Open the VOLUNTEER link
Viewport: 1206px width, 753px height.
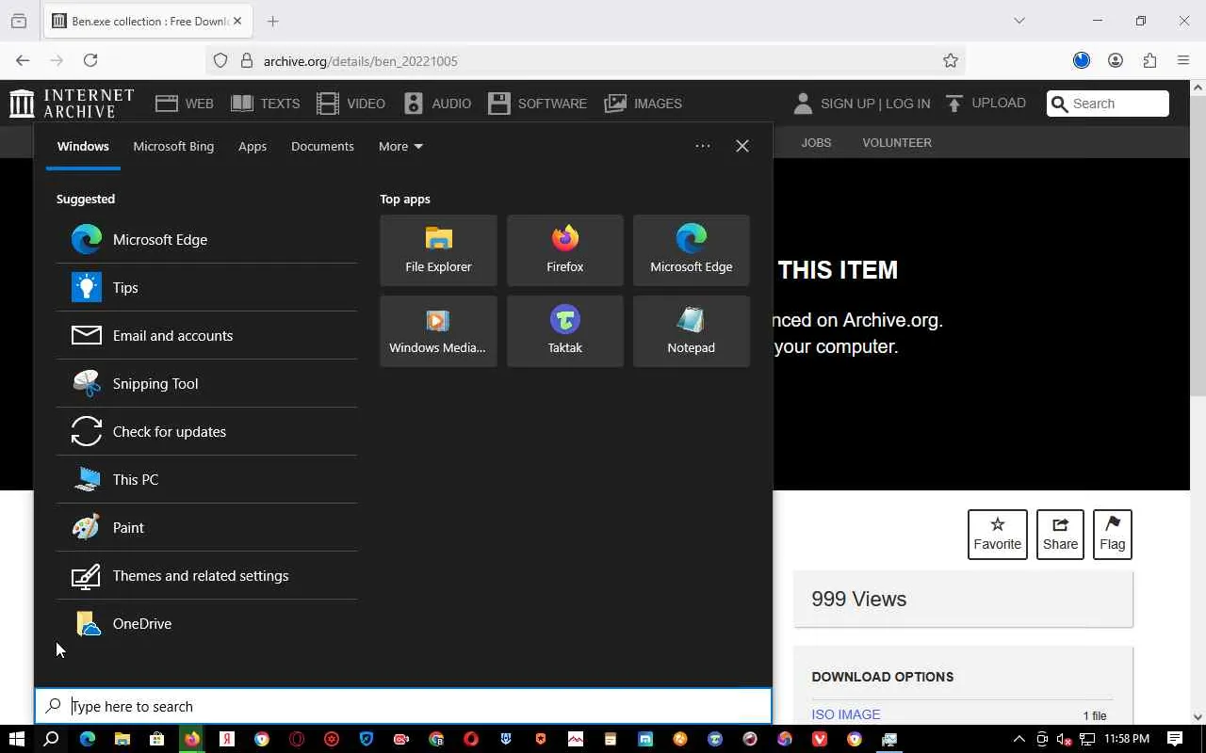897,142
